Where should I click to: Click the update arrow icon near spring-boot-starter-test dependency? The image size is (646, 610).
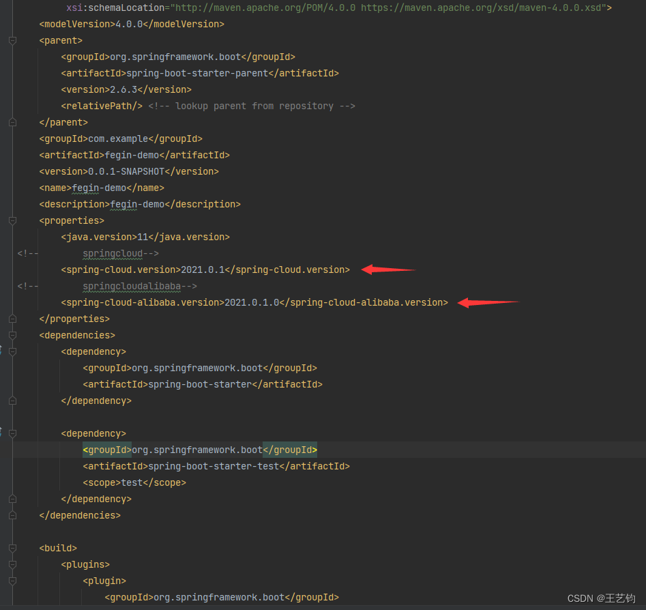(x=3, y=432)
